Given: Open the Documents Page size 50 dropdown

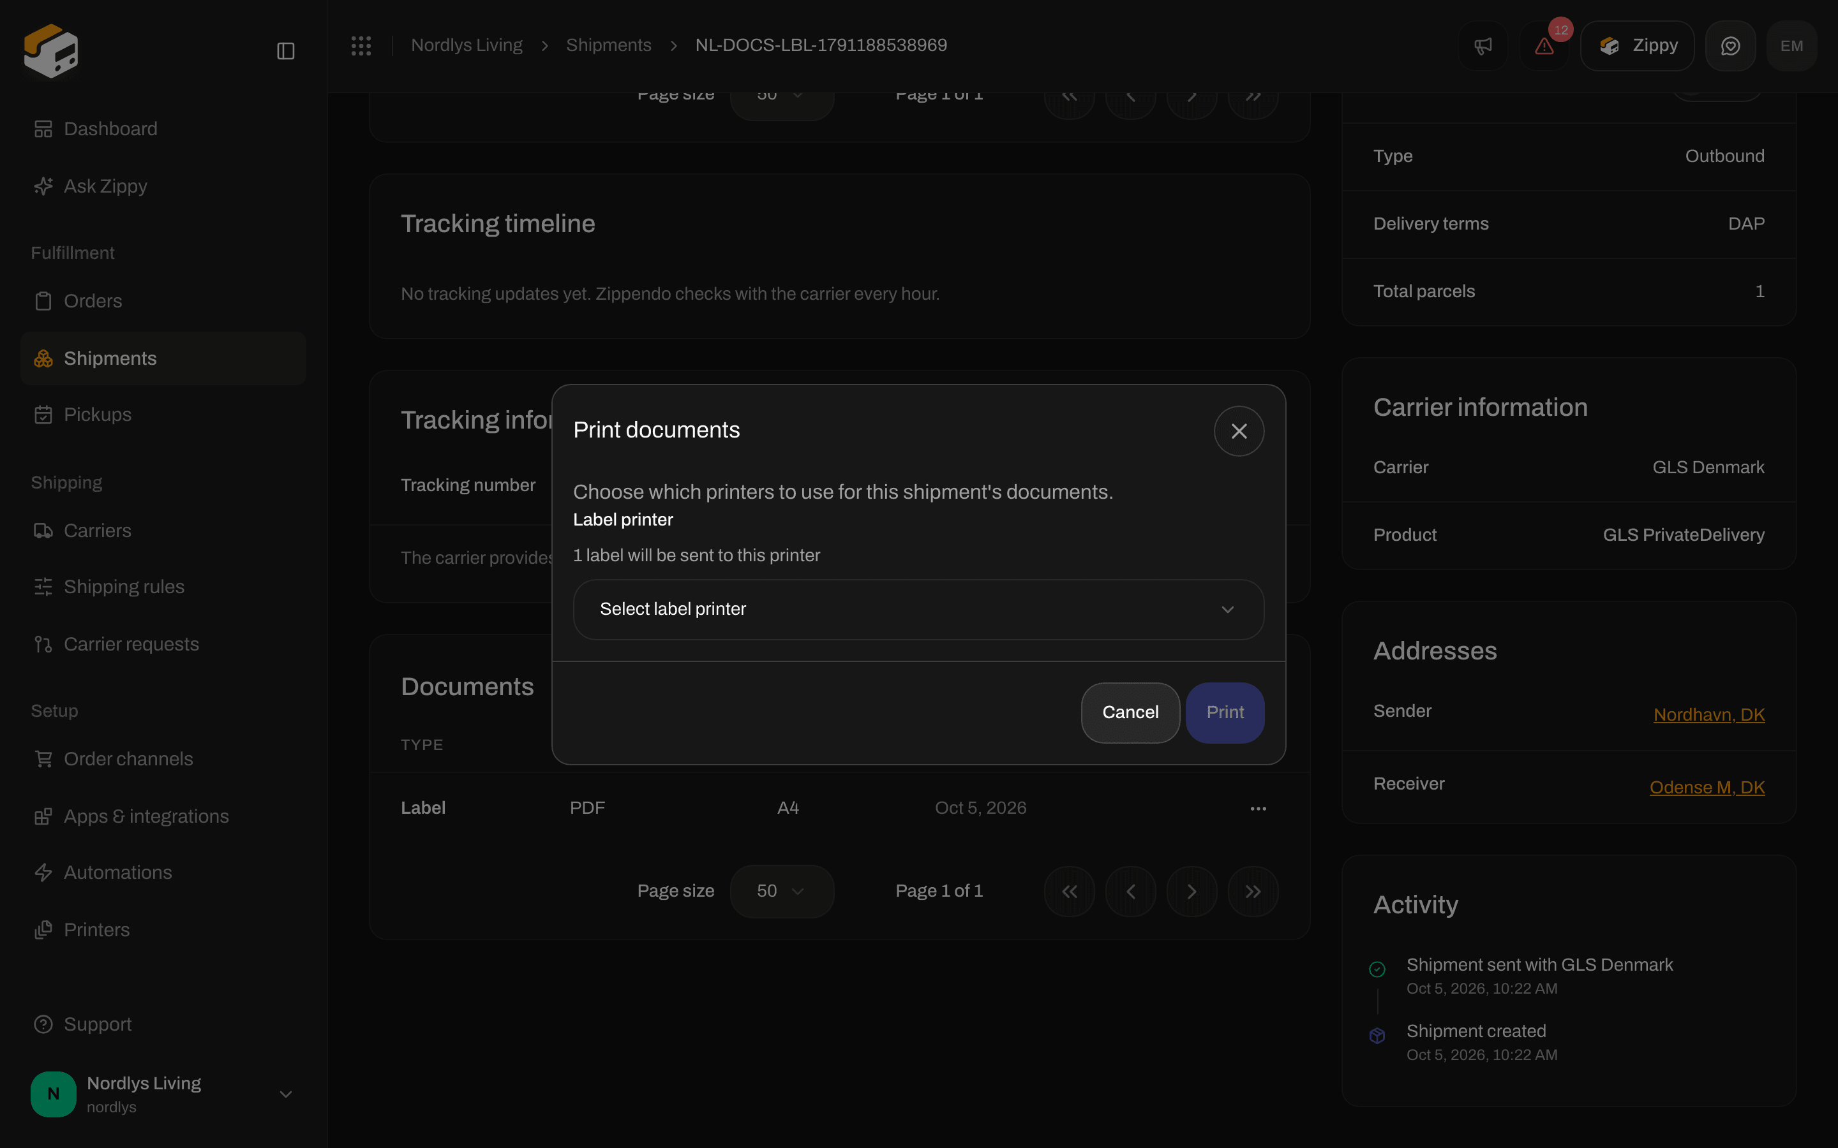Looking at the screenshot, I should 782,892.
